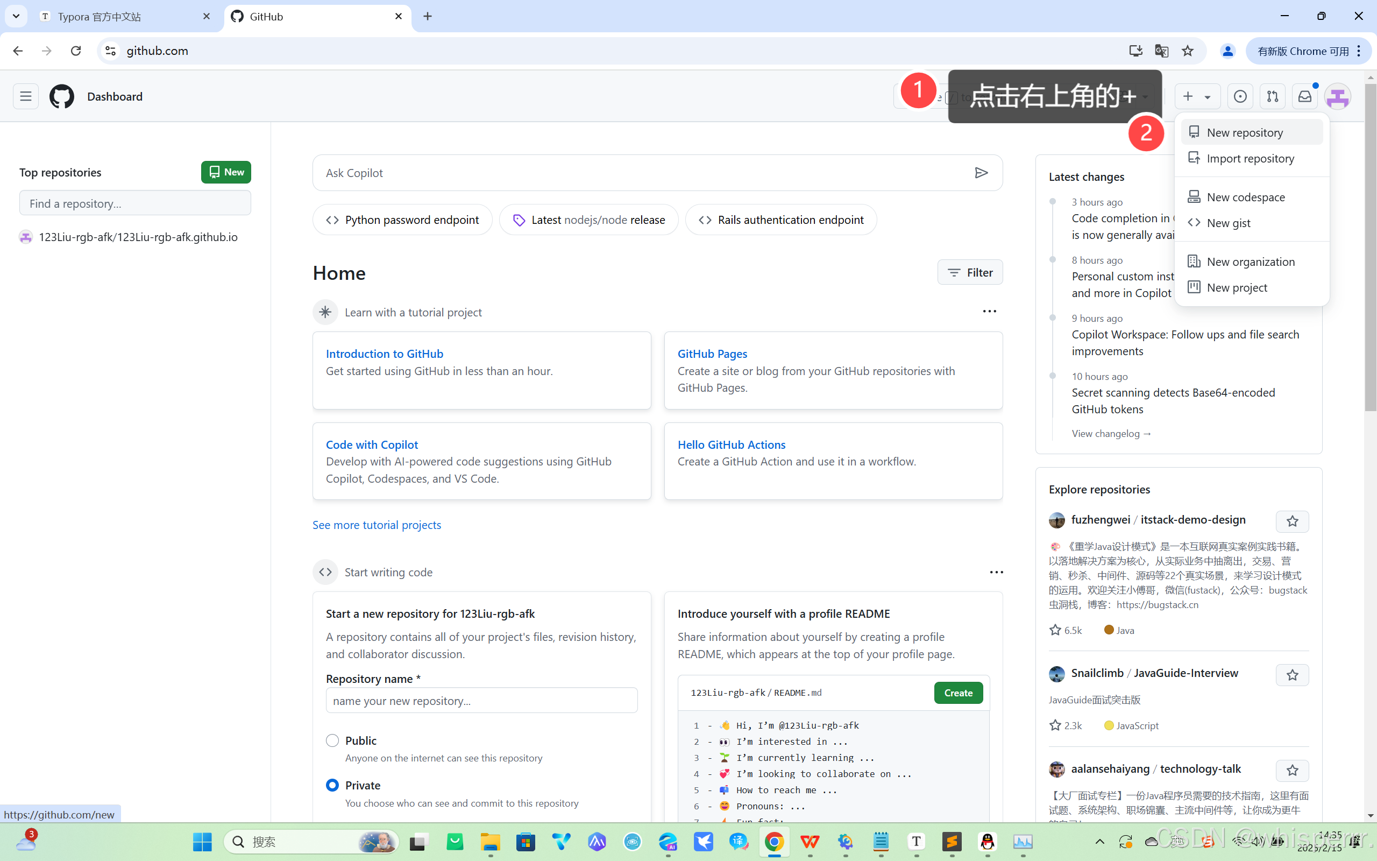Send the Copilot prompt with arrow icon
Image resolution: width=1377 pixels, height=861 pixels.
981,173
